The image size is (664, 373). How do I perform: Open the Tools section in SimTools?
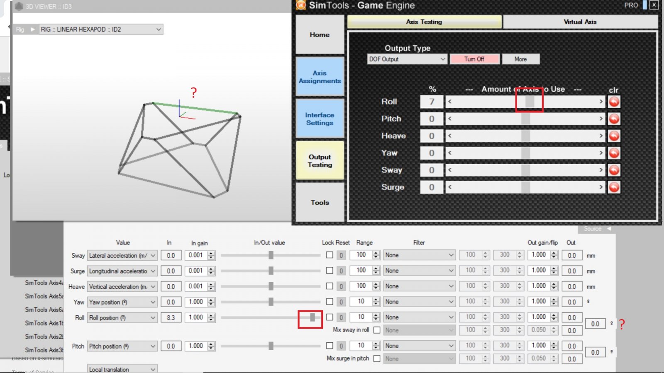tap(320, 202)
